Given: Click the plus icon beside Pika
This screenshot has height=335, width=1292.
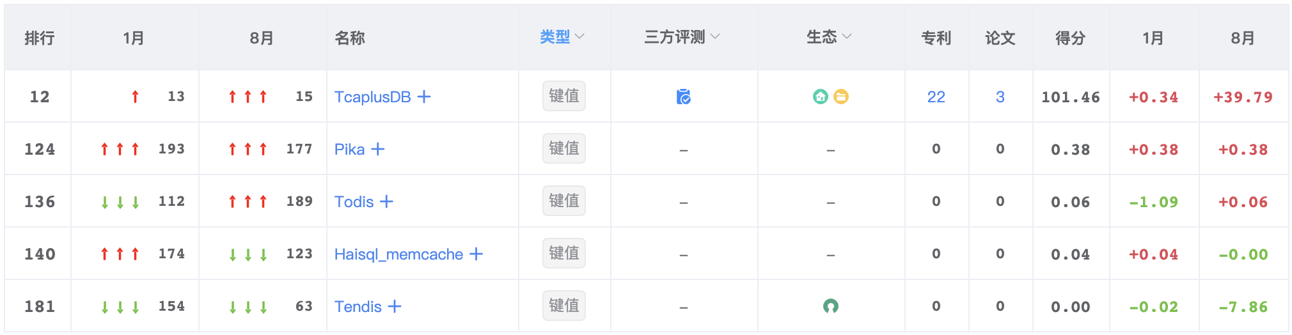Looking at the screenshot, I should pyautogui.click(x=378, y=149).
